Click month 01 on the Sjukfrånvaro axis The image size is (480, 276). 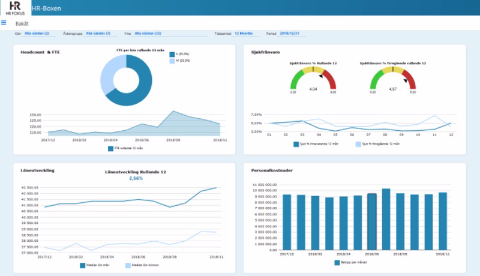(269, 135)
